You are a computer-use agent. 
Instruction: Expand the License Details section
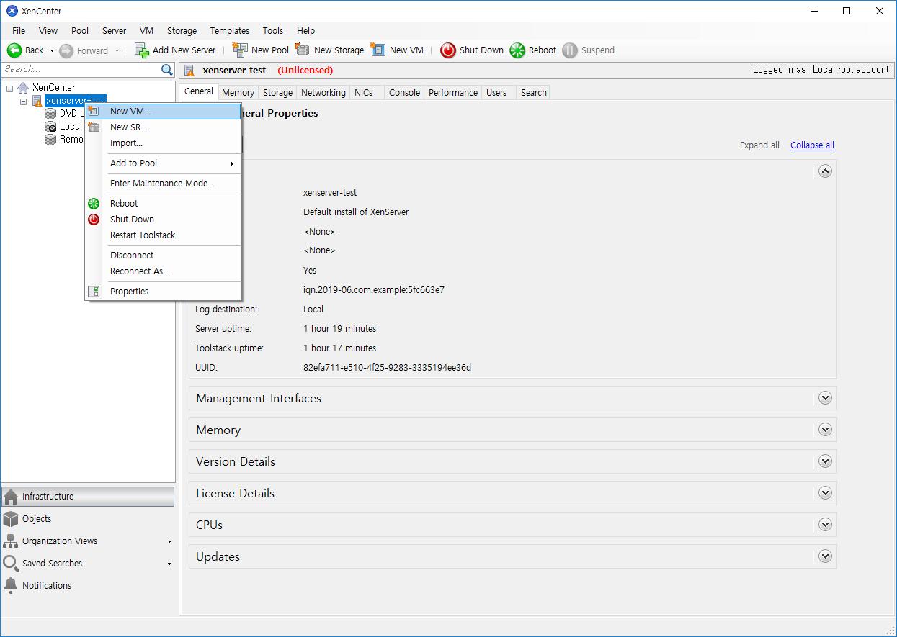tap(826, 493)
